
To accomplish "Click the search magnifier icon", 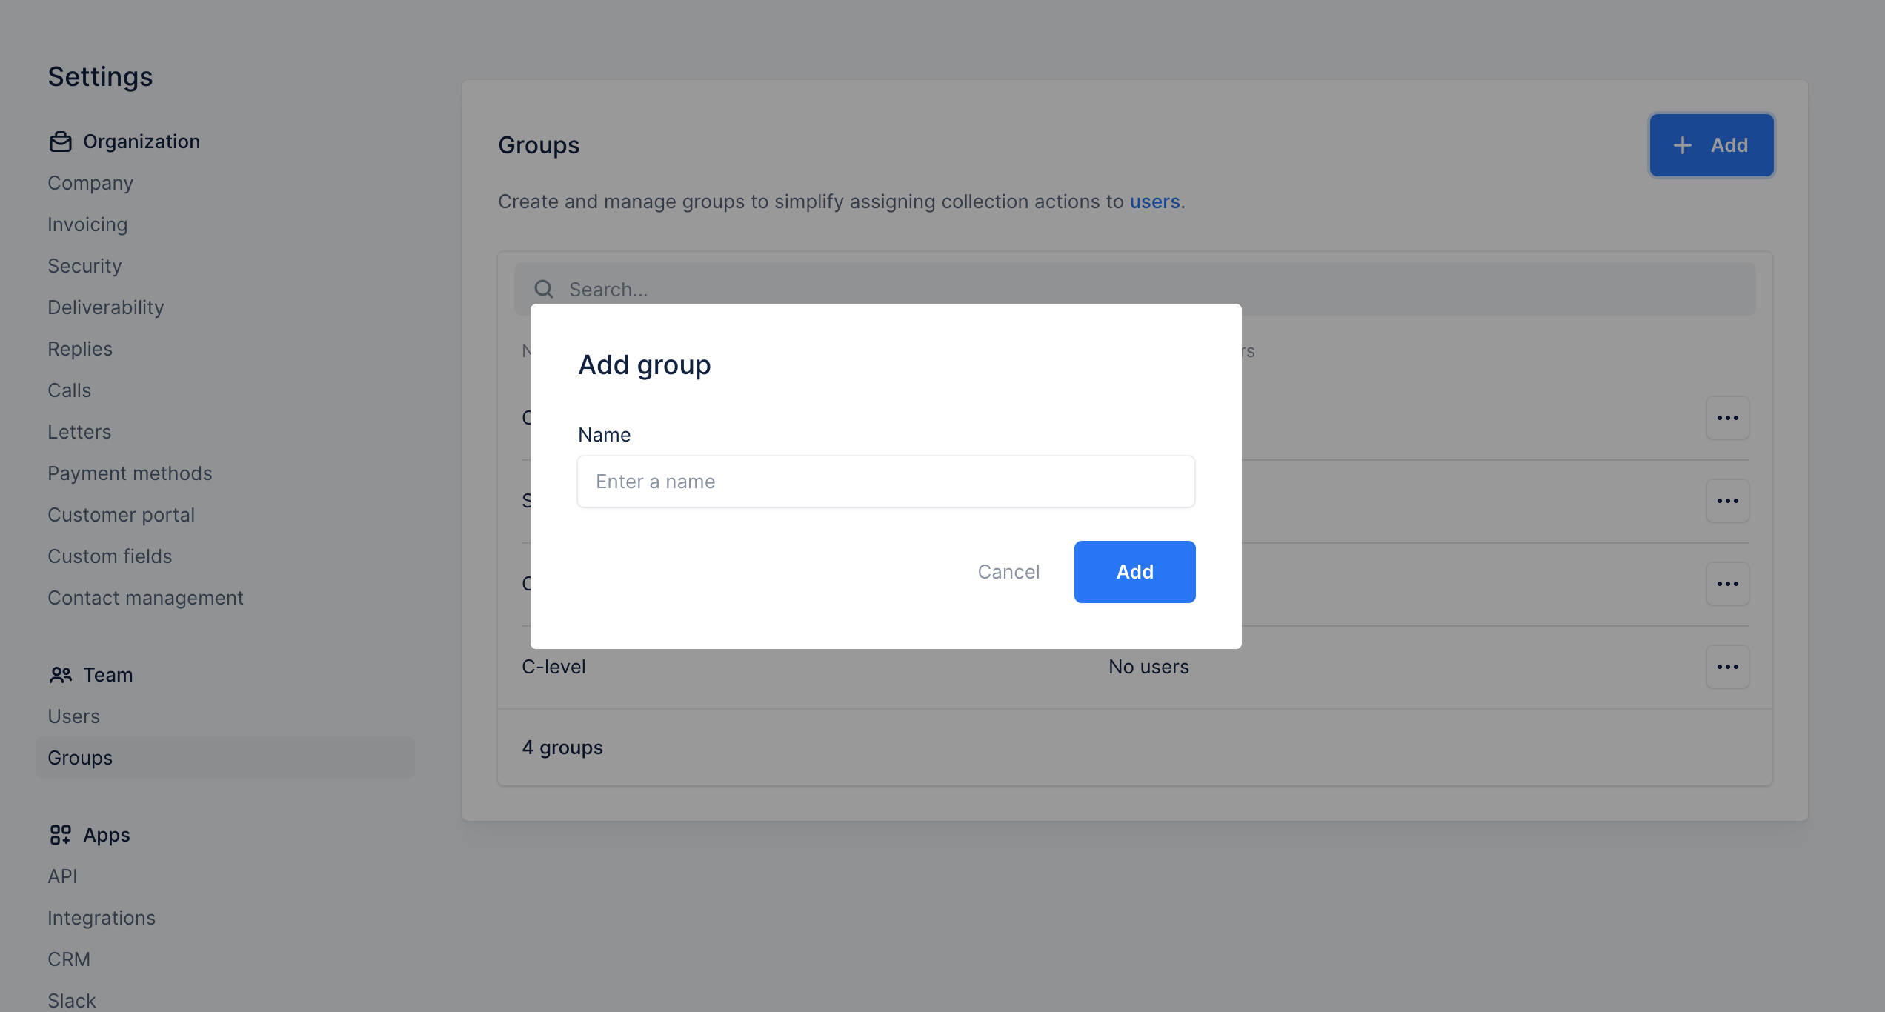I will [x=544, y=289].
